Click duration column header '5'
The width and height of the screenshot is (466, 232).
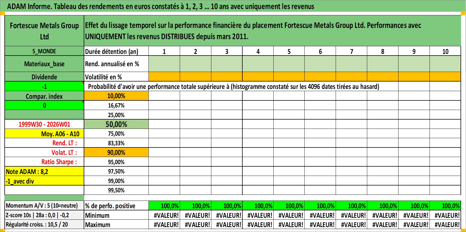289,51
